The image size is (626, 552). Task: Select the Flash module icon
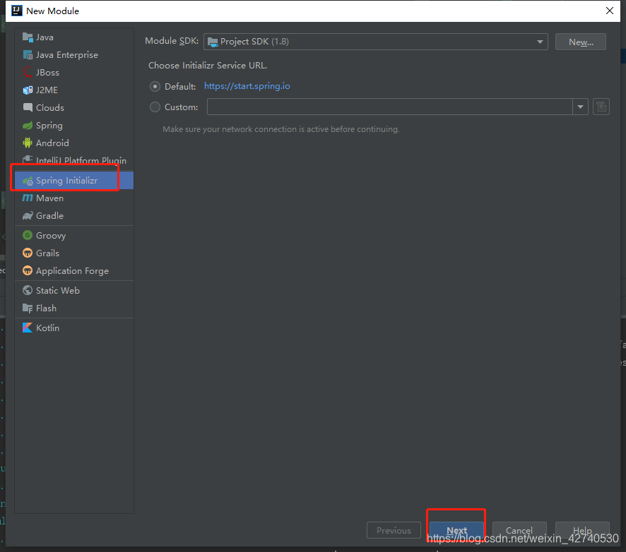(28, 308)
